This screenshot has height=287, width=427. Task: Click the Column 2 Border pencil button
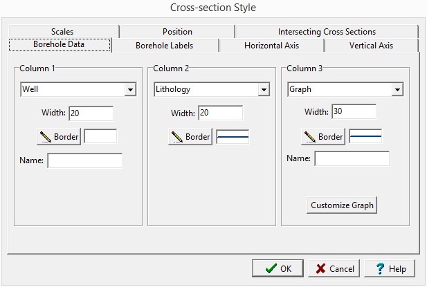point(190,137)
